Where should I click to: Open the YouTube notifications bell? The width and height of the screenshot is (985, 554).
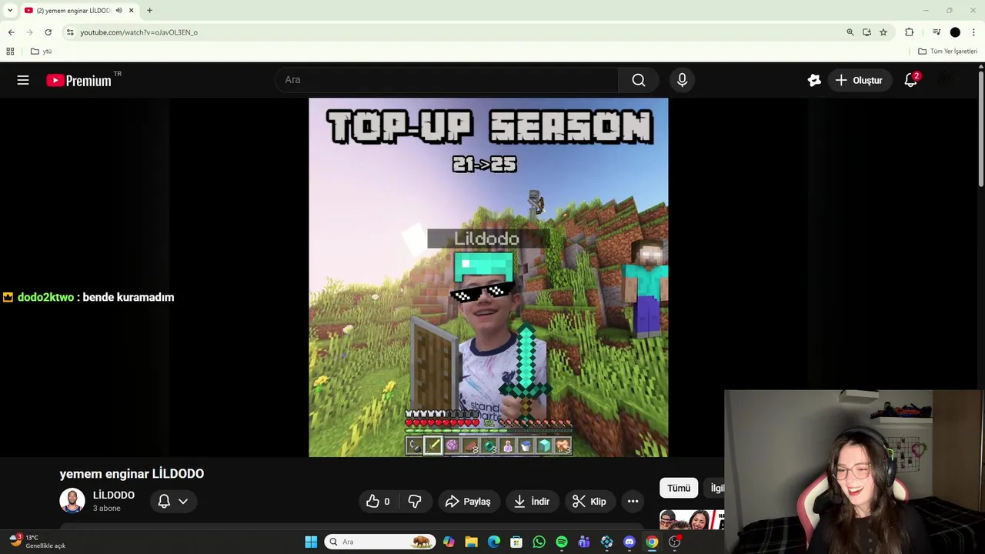click(911, 80)
